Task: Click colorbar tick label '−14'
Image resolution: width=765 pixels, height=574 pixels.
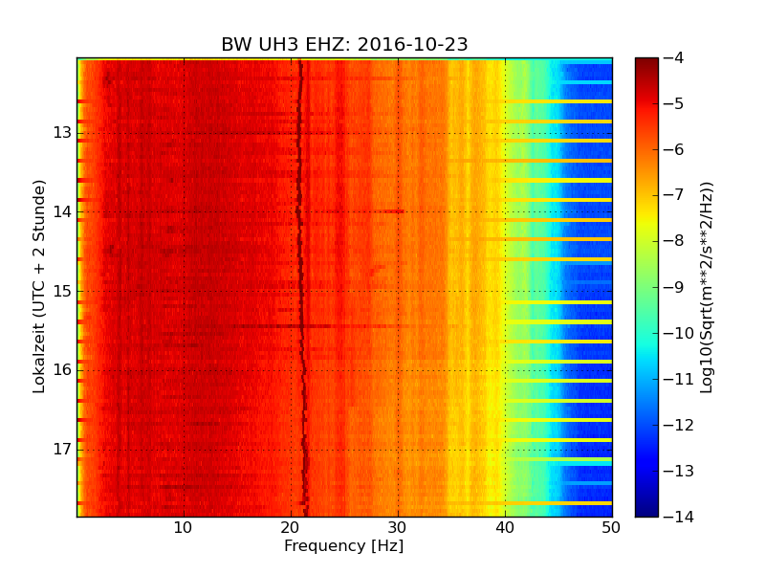Action: tap(679, 517)
